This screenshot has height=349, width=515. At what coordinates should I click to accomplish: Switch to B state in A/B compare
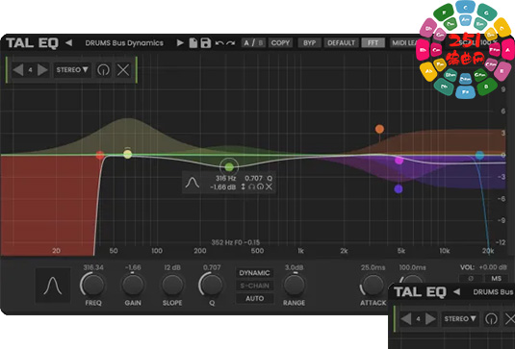[261, 43]
